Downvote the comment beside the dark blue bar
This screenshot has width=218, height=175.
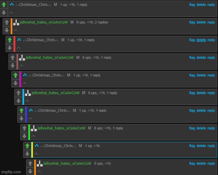click(x=21, y=118)
